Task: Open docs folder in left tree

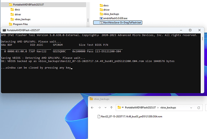Action: click(17, 10)
